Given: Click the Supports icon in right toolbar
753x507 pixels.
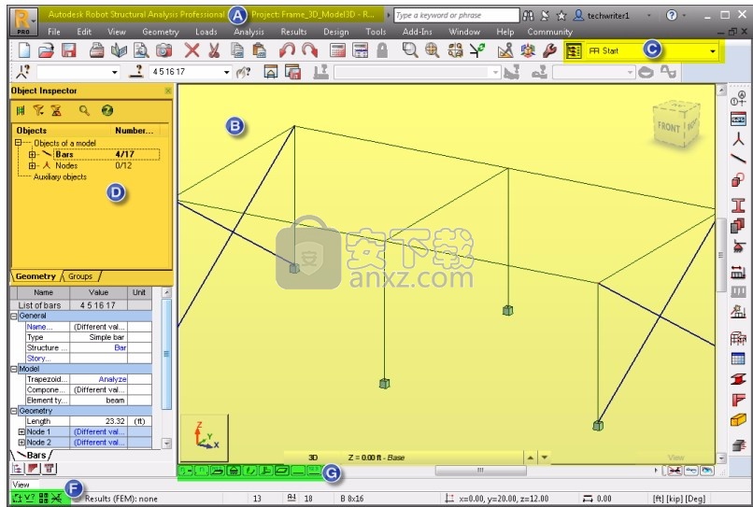Looking at the screenshot, I should tap(738, 246).
